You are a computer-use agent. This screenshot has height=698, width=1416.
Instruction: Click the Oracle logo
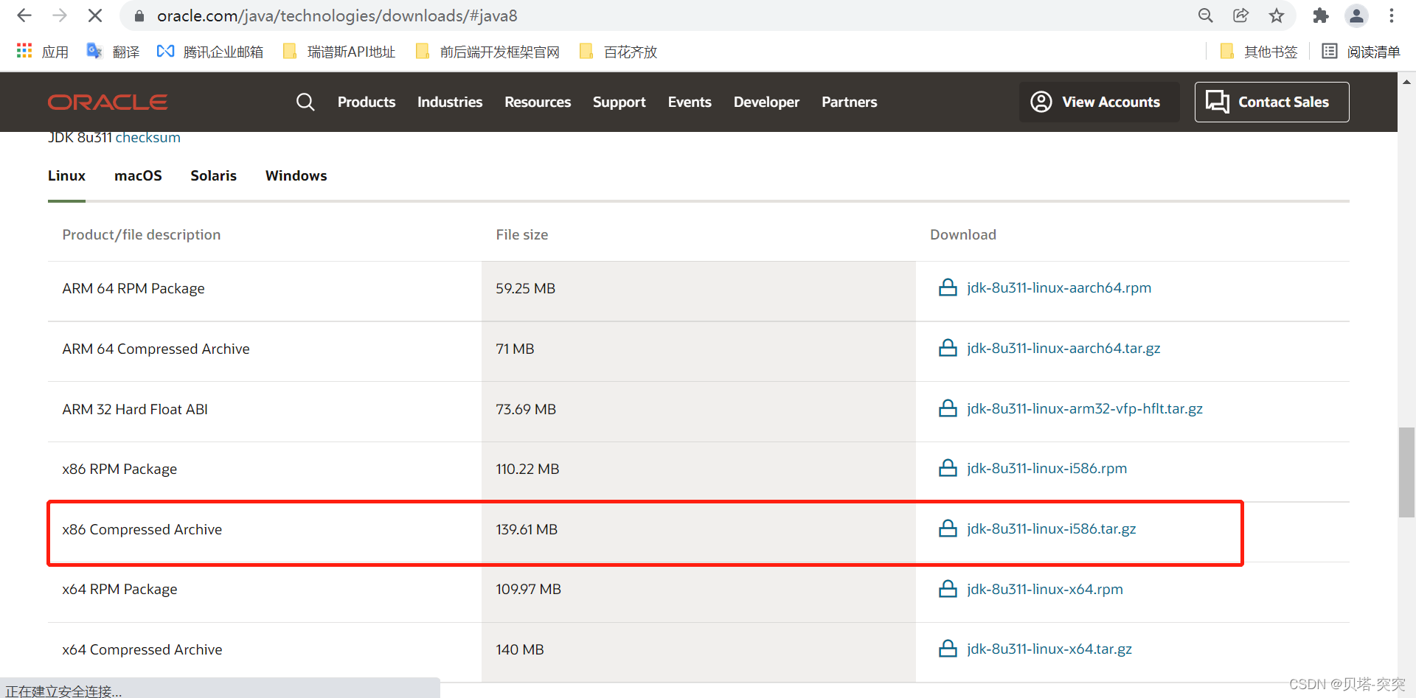108,102
